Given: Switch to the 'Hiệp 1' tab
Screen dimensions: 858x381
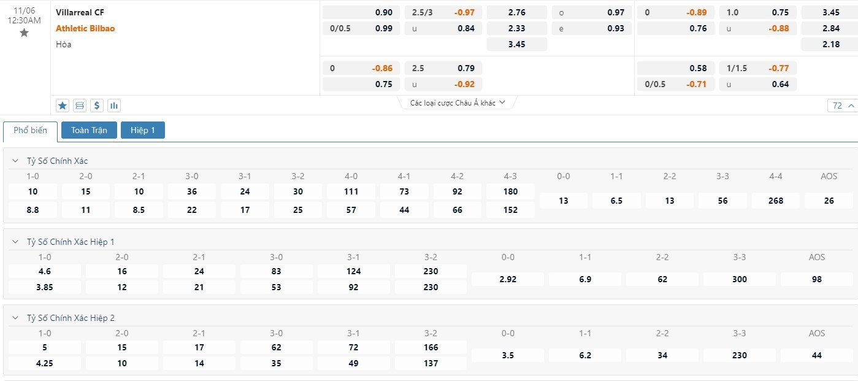Looking at the screenshot, I should 143,130.
